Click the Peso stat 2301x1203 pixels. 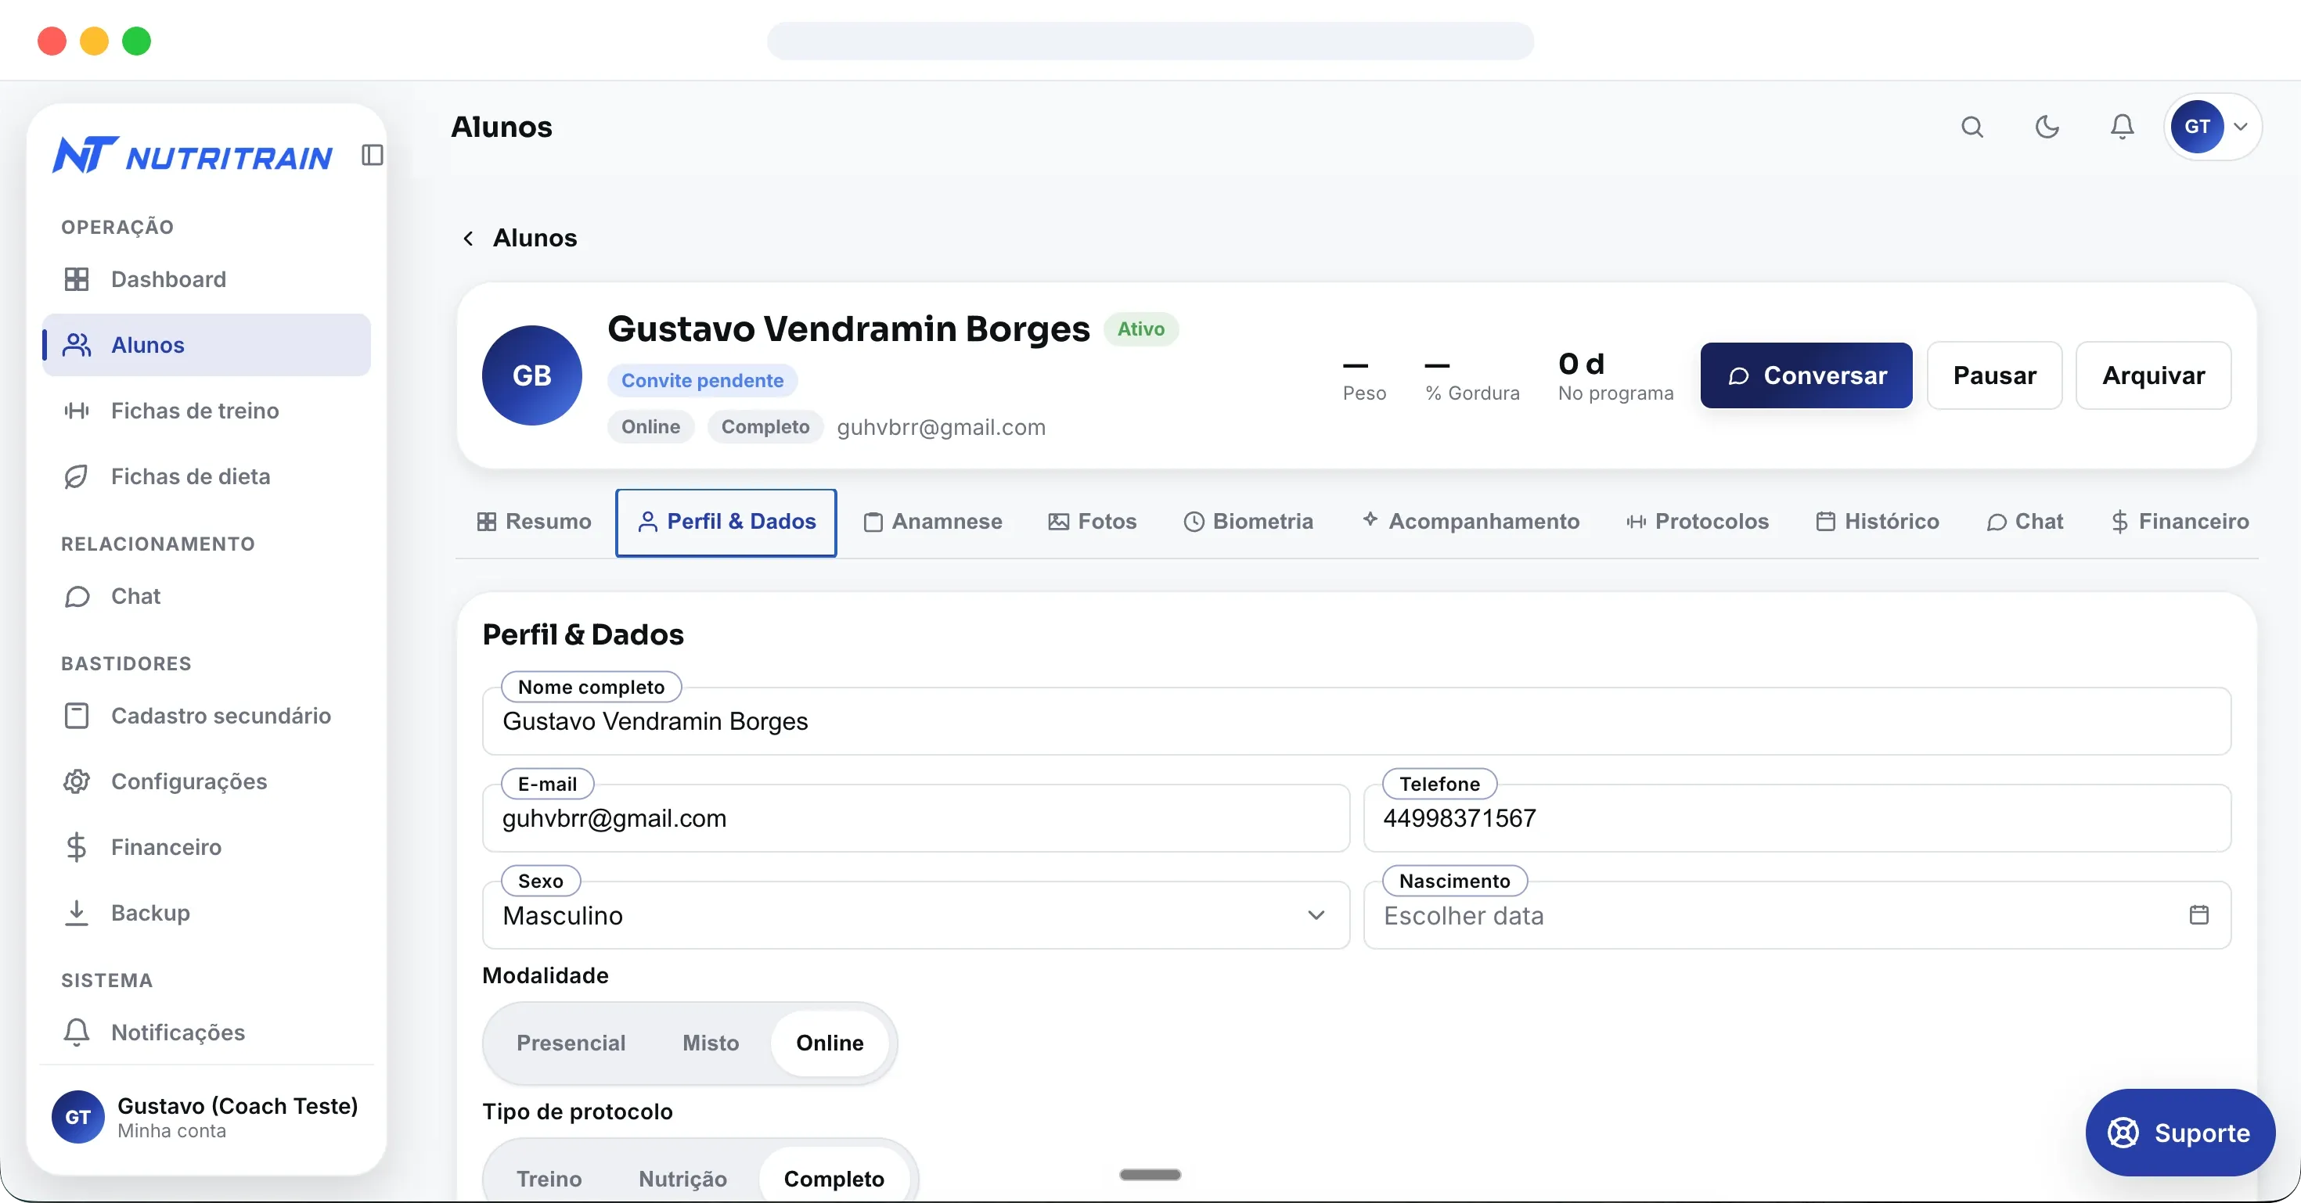click(1364, 379)
